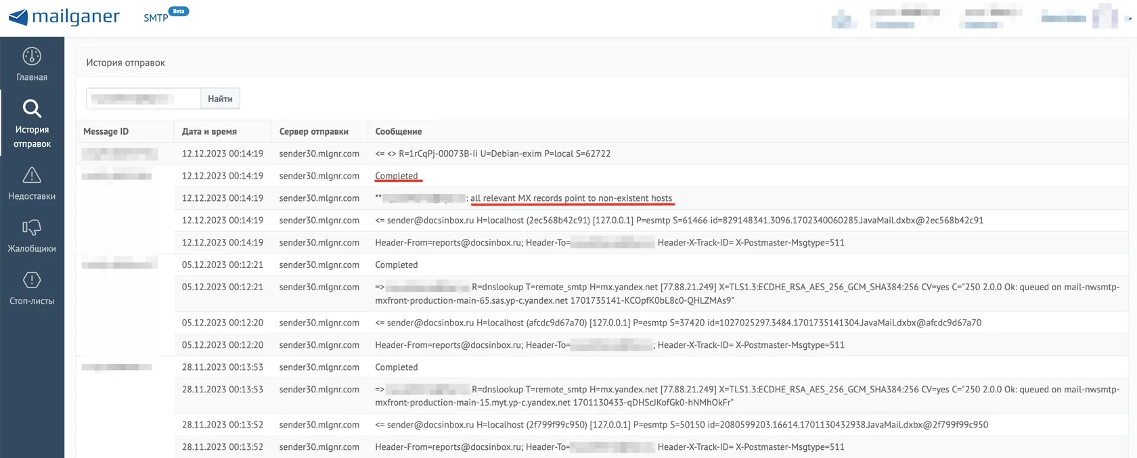Select the underlined Completed message on 12.12.2023

point(397,176)
